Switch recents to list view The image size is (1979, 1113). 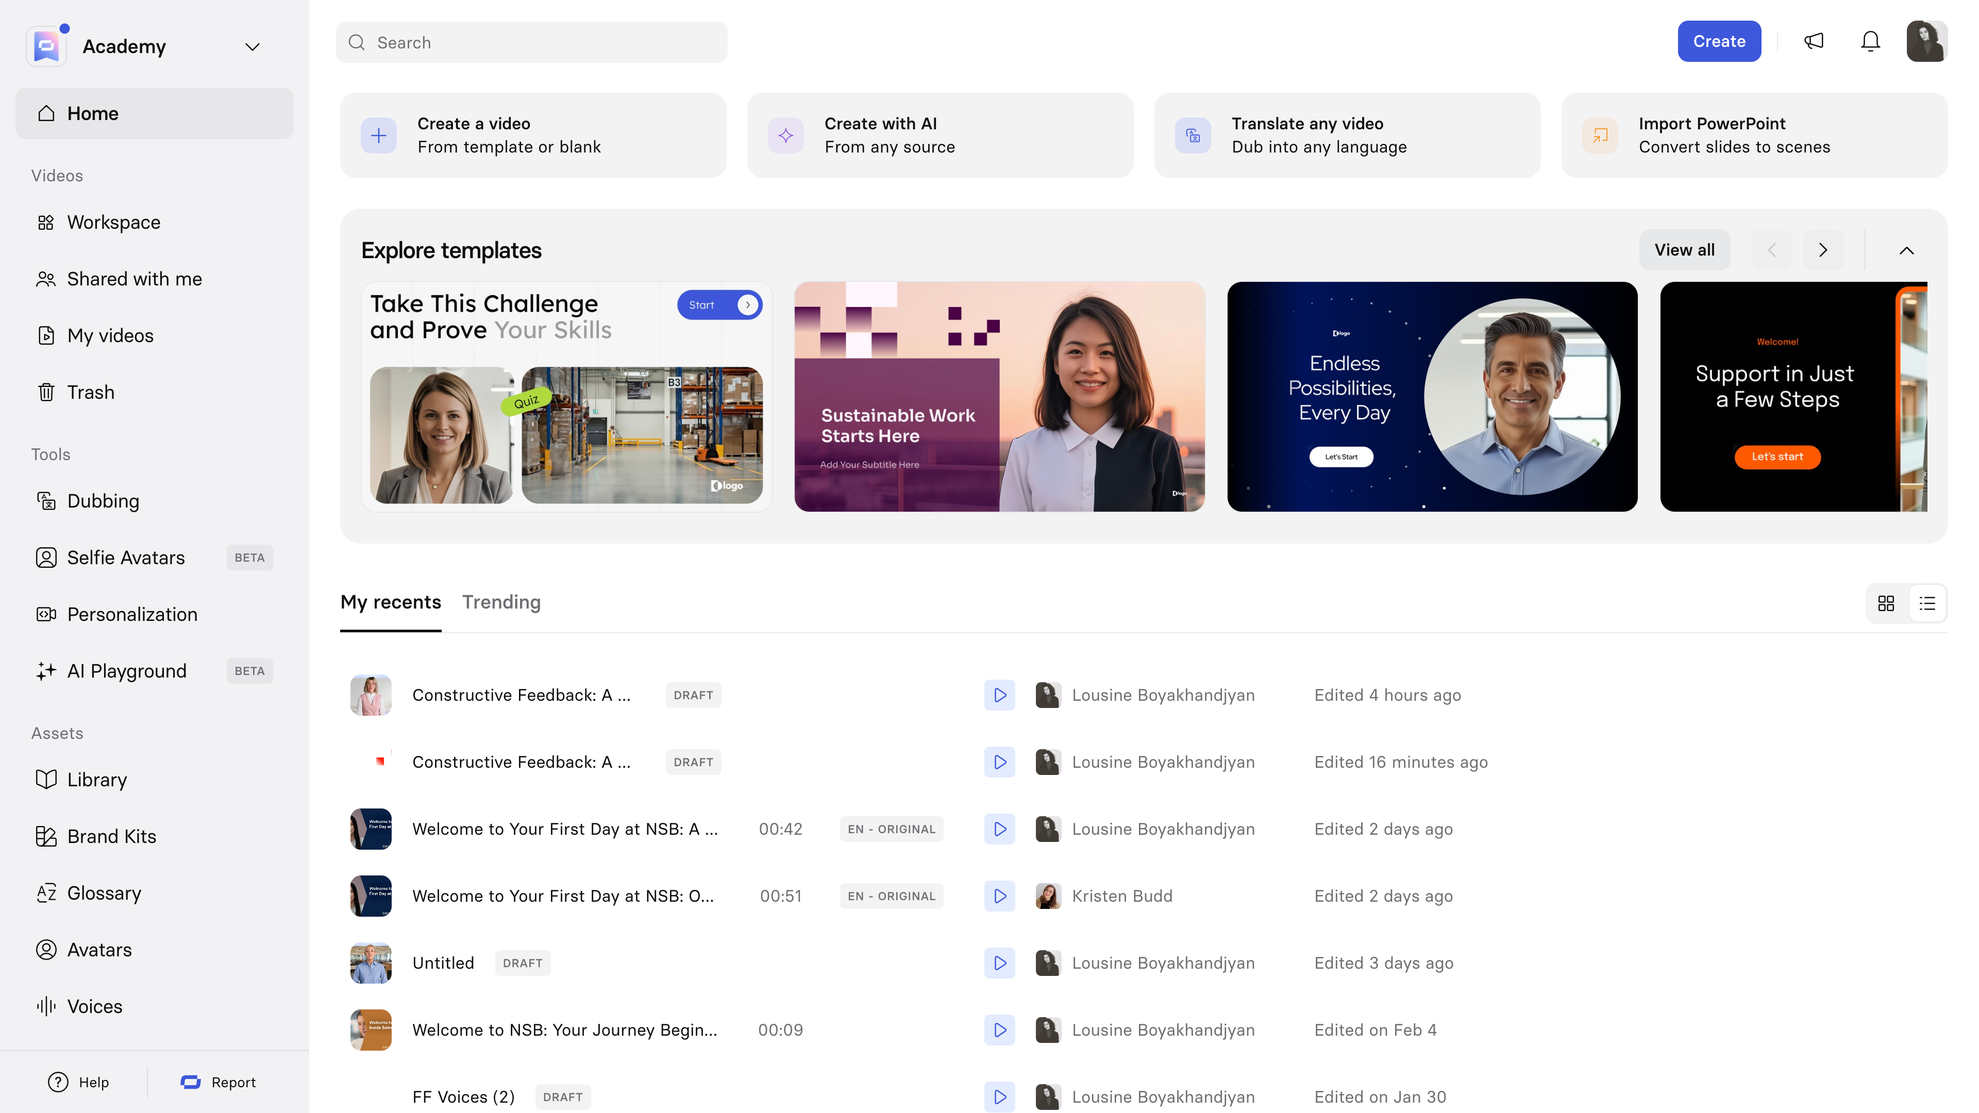(1927, 604)
